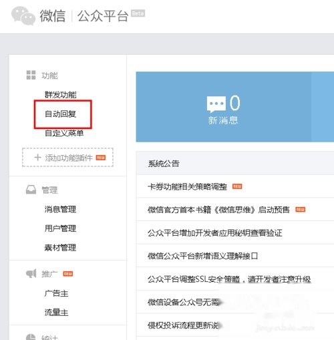Image resolution: width=334 pixels, height=340 pixels.
Task: Click the 添加功能插件 button
Action: pos(67,158)
